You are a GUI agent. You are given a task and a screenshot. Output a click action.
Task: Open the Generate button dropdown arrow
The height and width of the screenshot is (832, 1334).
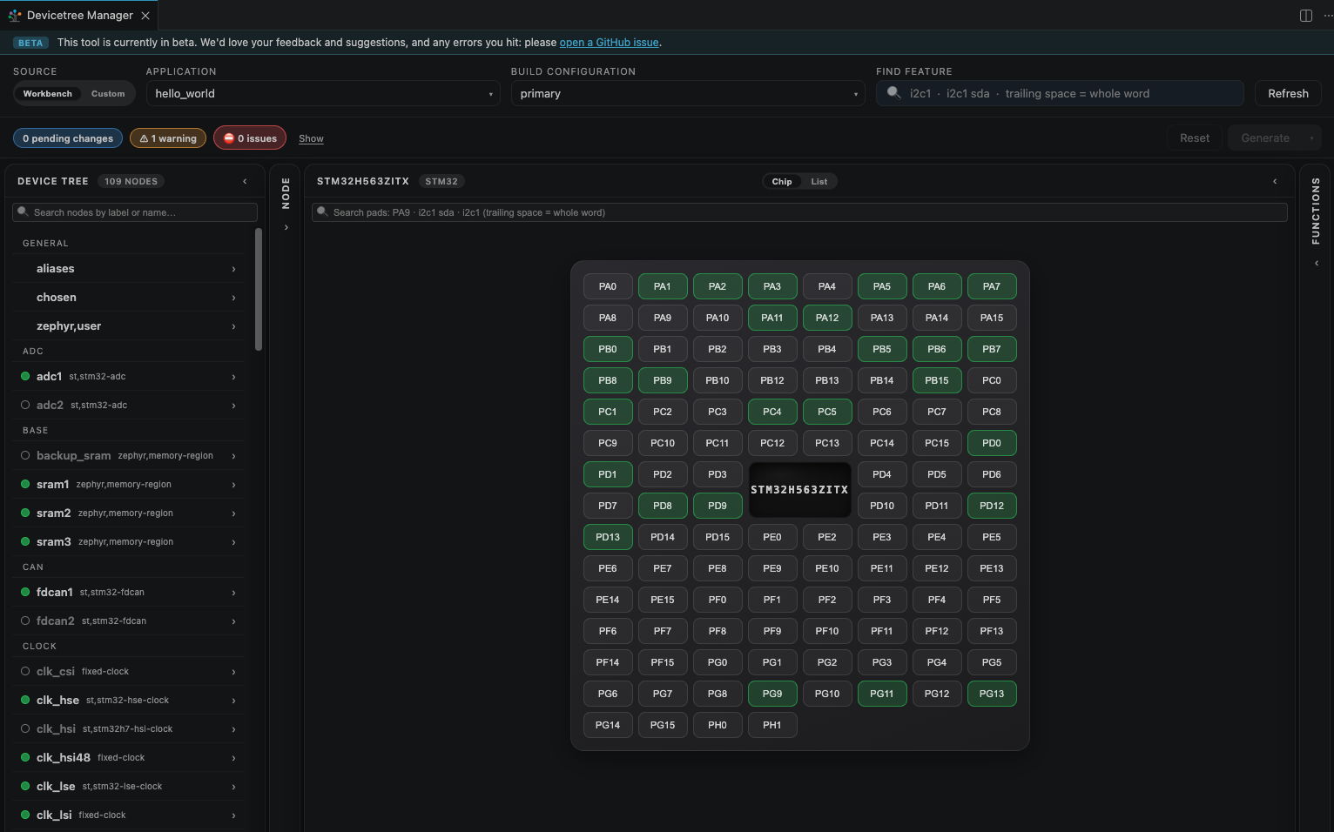click(1311, 138)
